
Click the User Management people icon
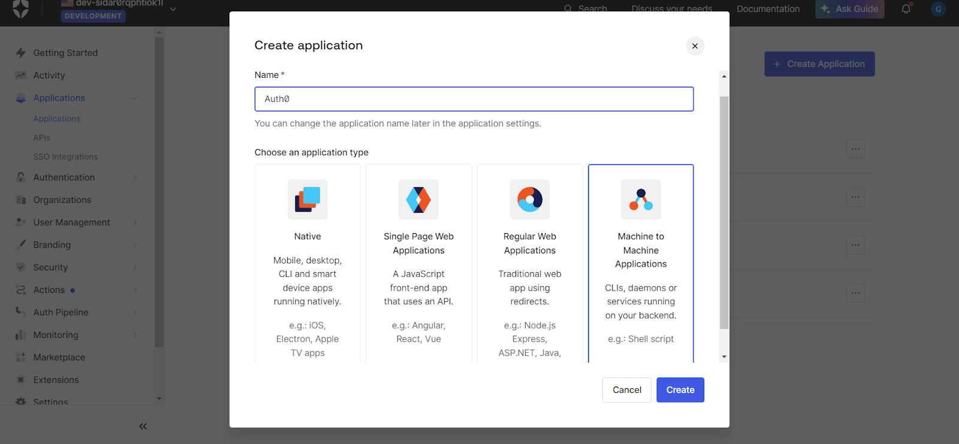(21, 222)
